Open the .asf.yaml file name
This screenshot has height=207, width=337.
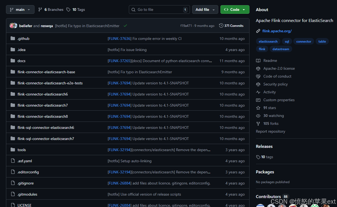tap(25, 161)
